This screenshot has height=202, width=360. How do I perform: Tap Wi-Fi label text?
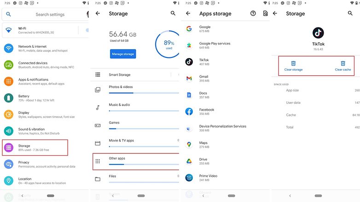(22, 28)
